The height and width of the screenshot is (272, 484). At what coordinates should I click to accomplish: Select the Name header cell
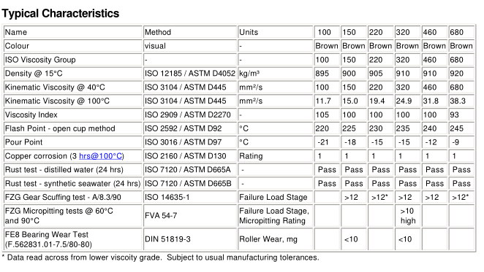click(x=73, y=32)
